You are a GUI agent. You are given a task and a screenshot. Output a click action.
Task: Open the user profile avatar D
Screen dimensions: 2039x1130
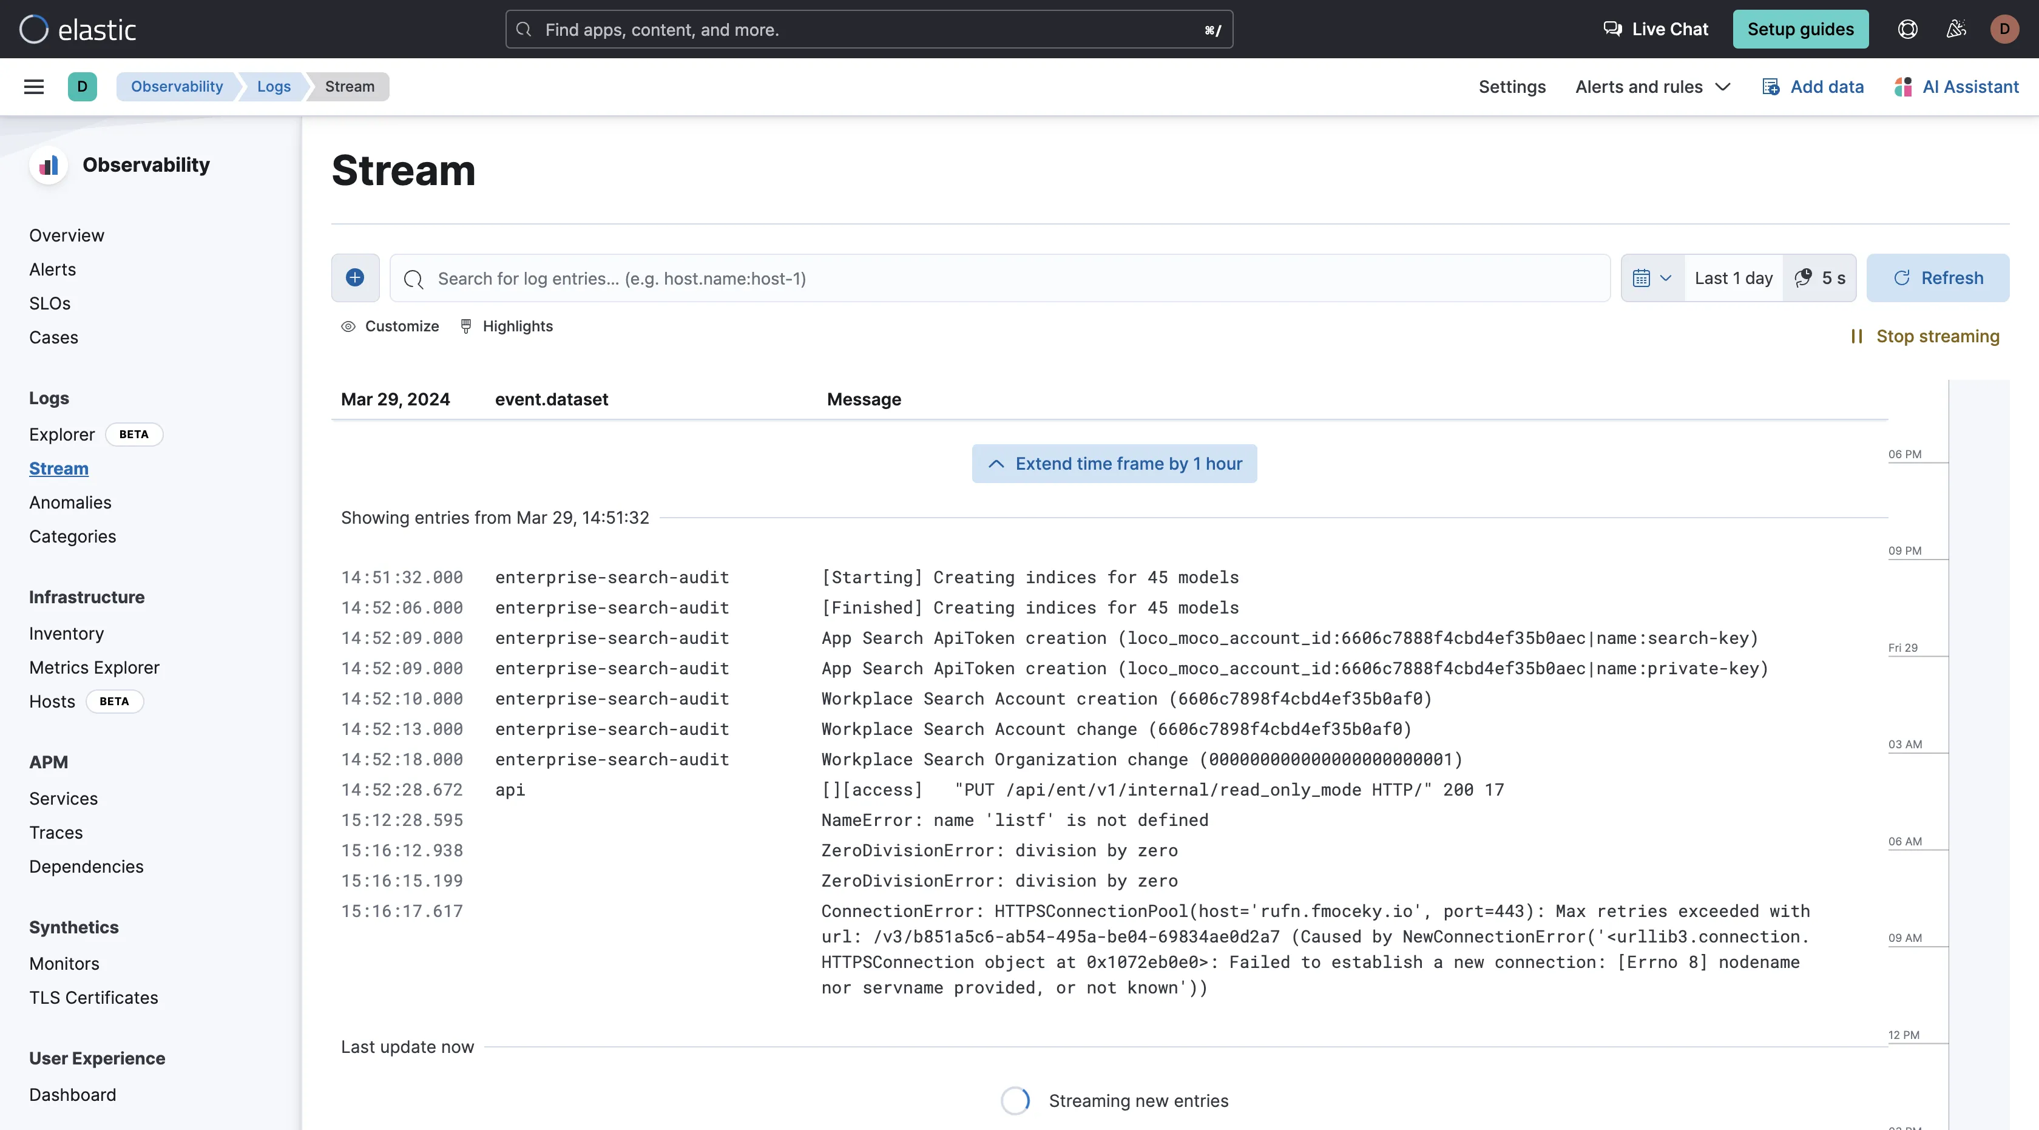2004,29
